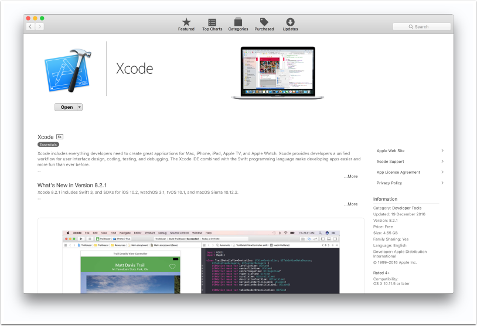This screenshot has height=326, width=477.
Task: Click the chevron next to Apple Web Site
Action: (x=442, y=150)
